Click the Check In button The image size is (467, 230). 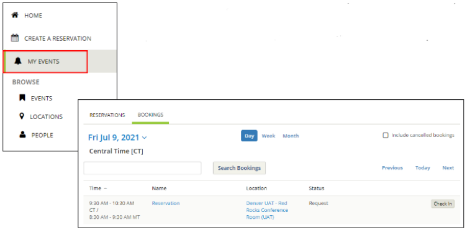443,204
